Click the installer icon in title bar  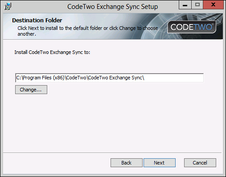click(8, 6)
